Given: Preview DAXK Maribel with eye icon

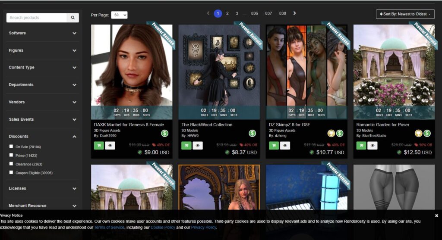Looking at the screenshot, I should point(110,146).
